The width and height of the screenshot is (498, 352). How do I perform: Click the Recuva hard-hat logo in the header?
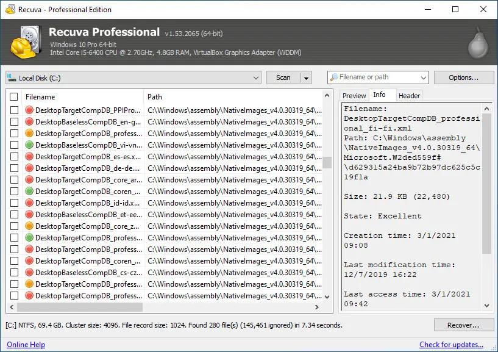26,43
